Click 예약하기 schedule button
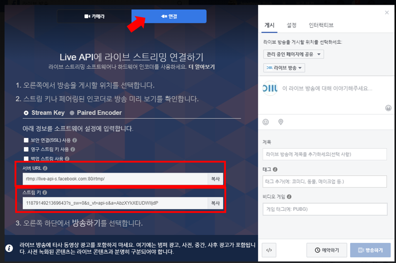 coord(327,250)
